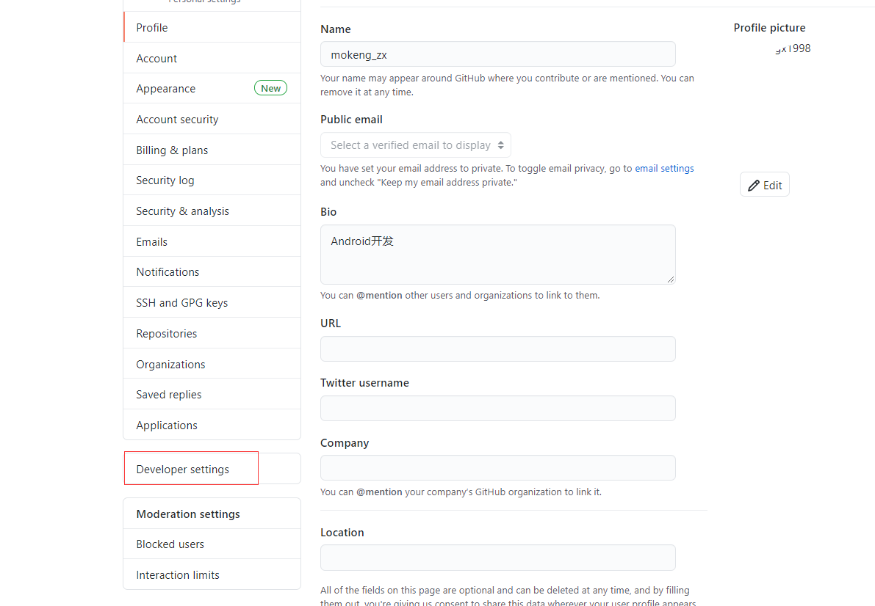The width and height of the screenshot is (875, 606).
Task: Click the New badge next to Appearance
Action: [x=270, y=87]
